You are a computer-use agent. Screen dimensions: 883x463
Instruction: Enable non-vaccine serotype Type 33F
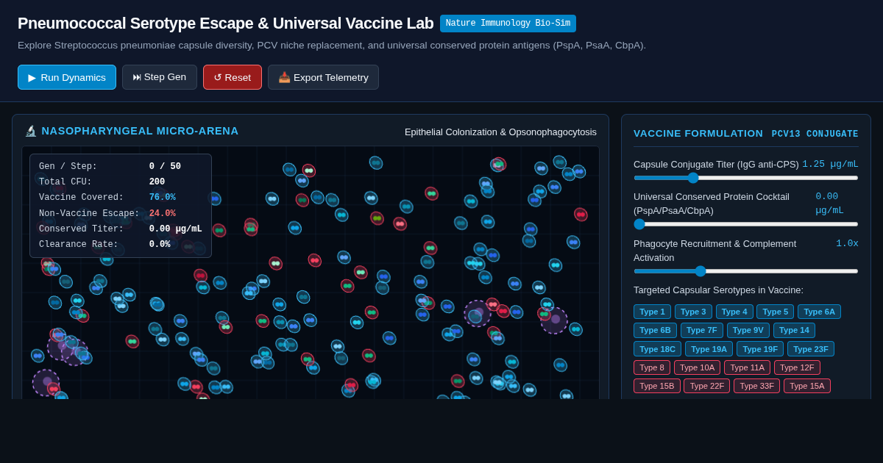pyautogui.click(x=756, y=386)
